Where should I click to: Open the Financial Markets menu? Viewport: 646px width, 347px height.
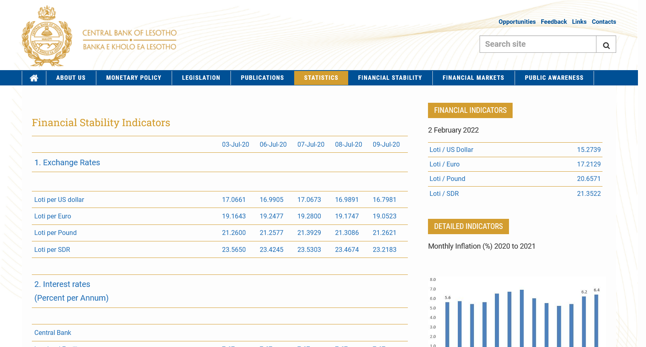coord(473,78)
